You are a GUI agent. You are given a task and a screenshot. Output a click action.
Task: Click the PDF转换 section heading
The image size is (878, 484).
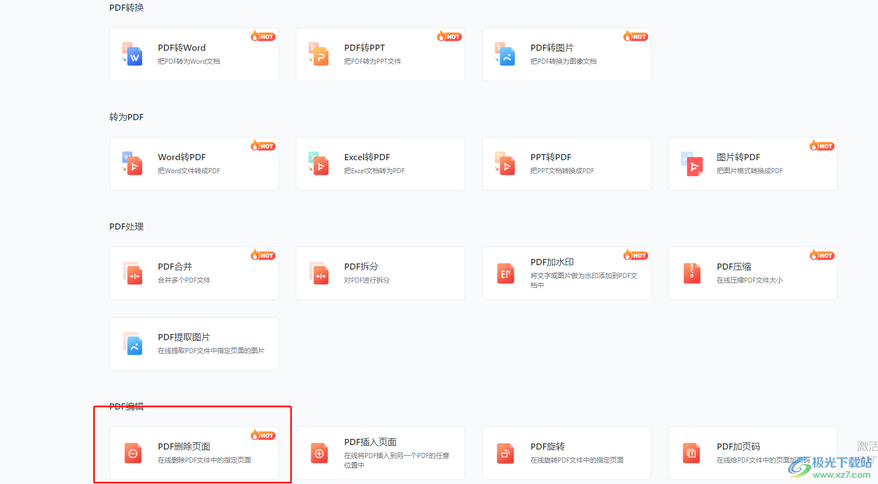pos(126,8)
